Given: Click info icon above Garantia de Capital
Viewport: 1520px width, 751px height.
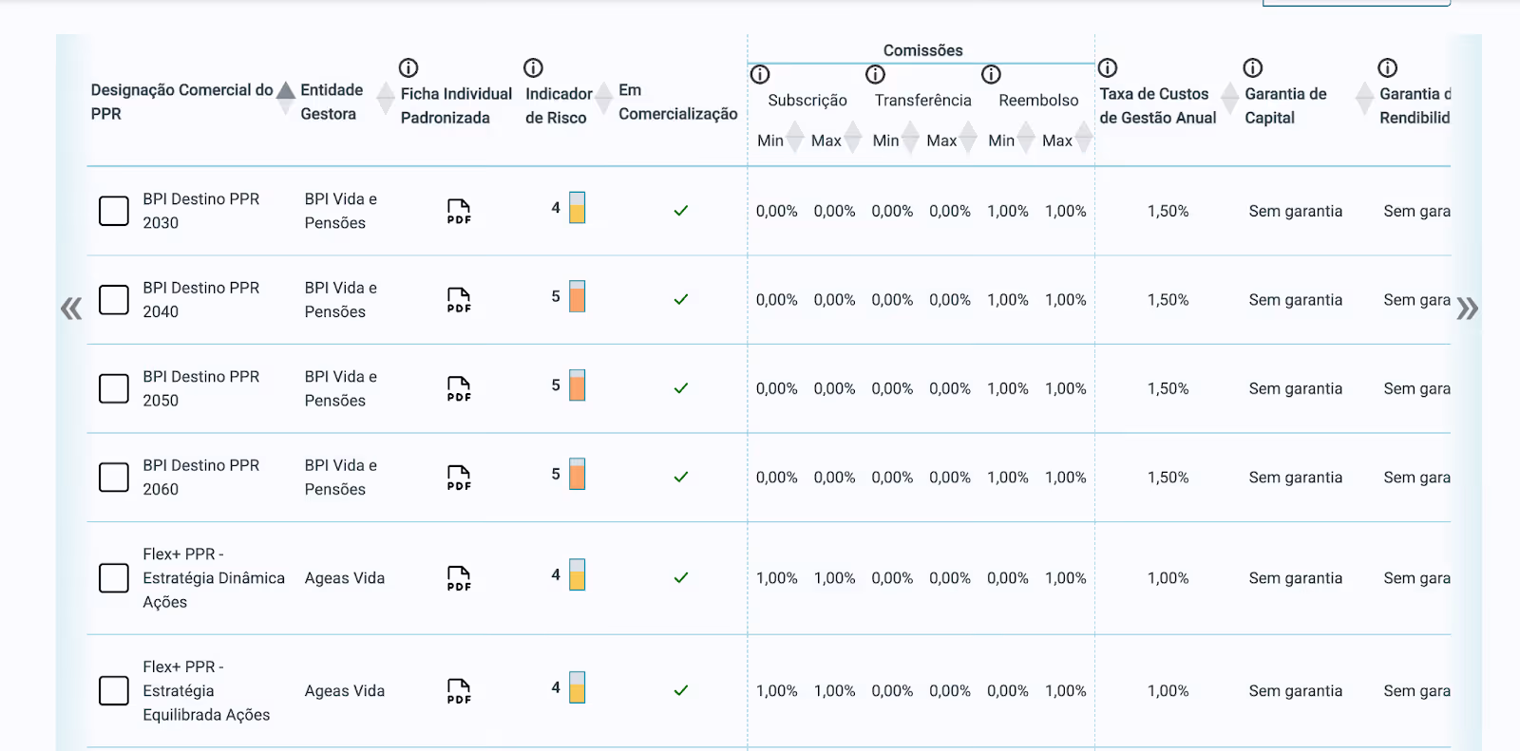Looking at the screenshot, I should (x=1253, y=67).
